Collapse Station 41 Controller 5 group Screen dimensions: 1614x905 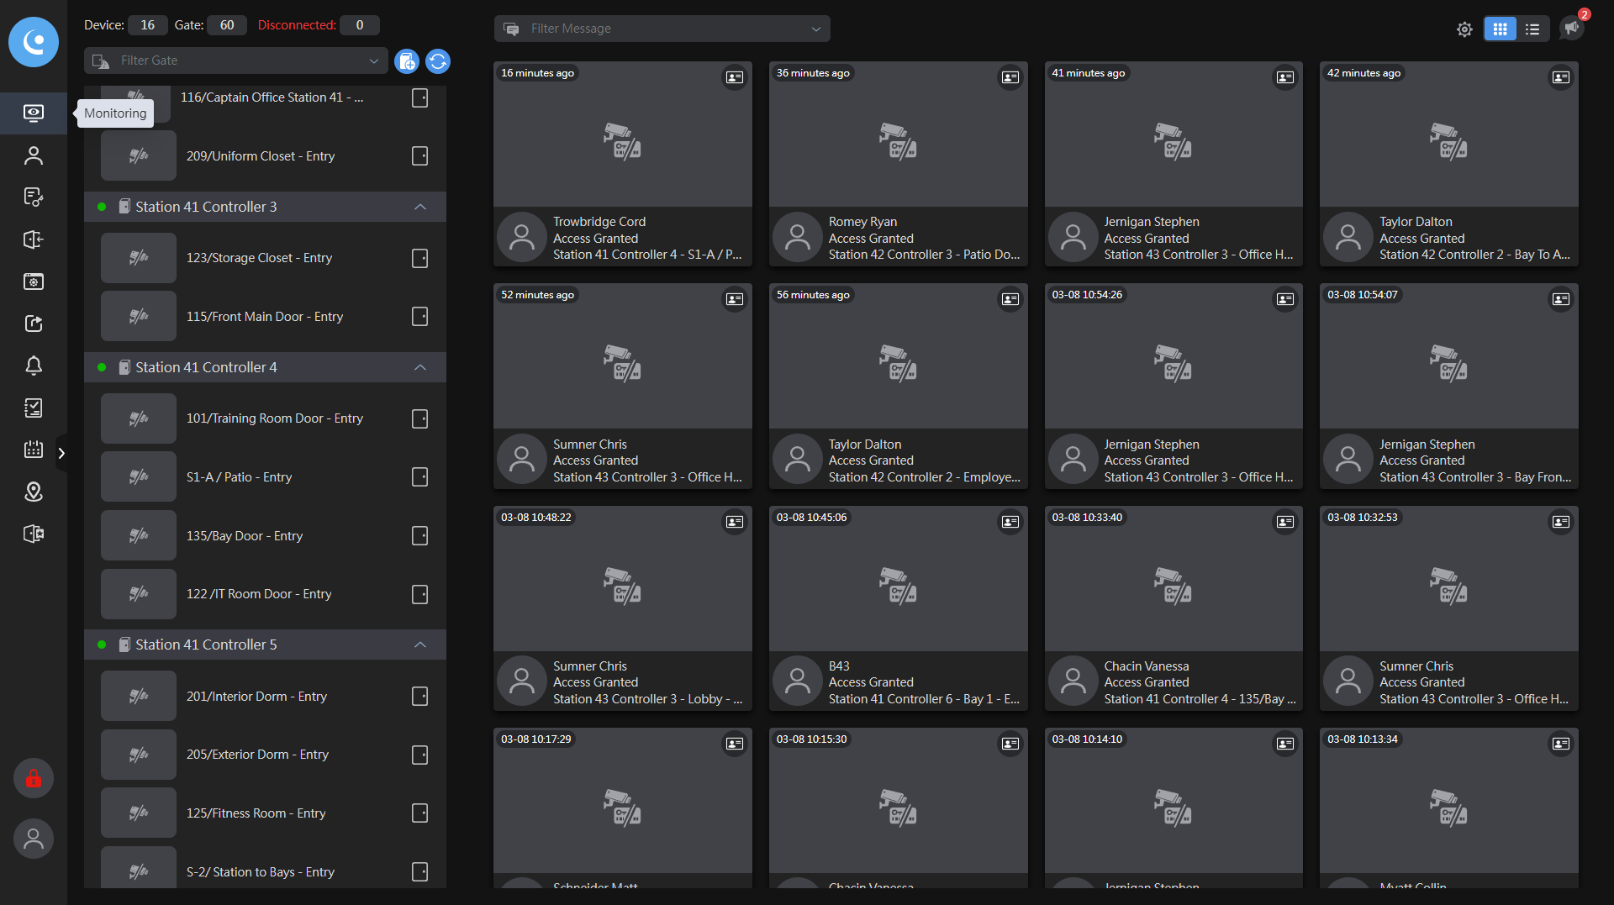[420, 645]
